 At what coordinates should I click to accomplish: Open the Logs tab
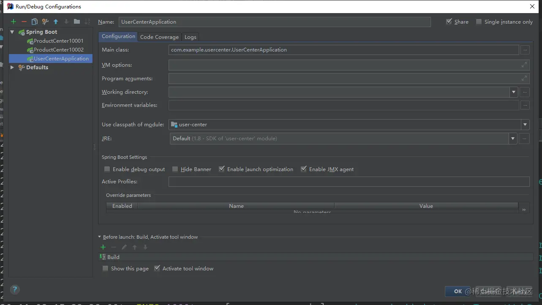click(x=191, y=37)
